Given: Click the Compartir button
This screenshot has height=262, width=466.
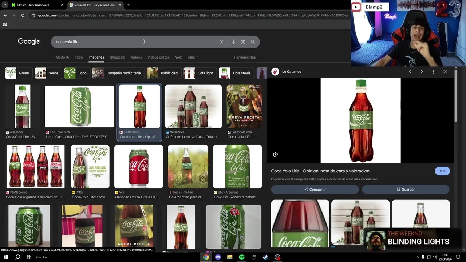Looking at the screenshot, I should [x=315, y=190].
